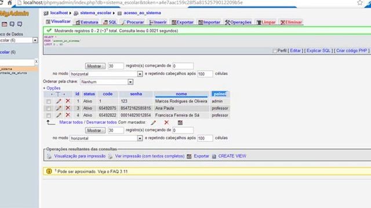Click the CREATE VIEW icon

(x=214, y=157)
